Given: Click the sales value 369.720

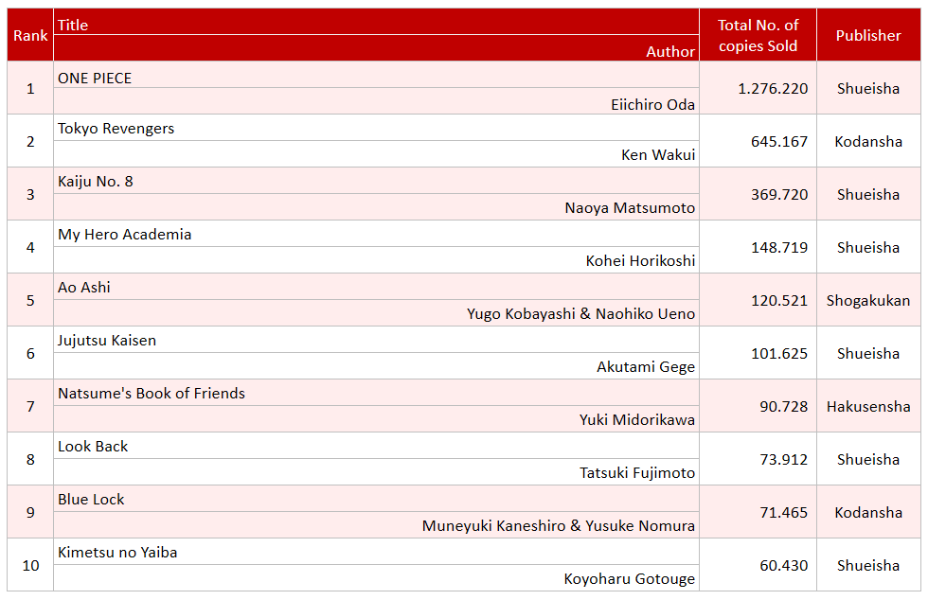Looking at the screenshot, I should click(778, 195).
